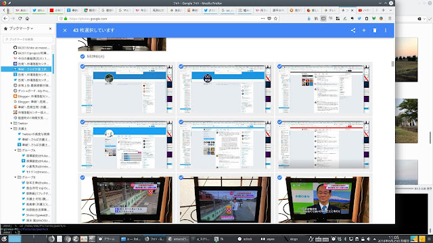The width and height of the screenshot is (433, 243).
Task: Open page actions three-dot menu in address bar
Action: click(263, 18)
